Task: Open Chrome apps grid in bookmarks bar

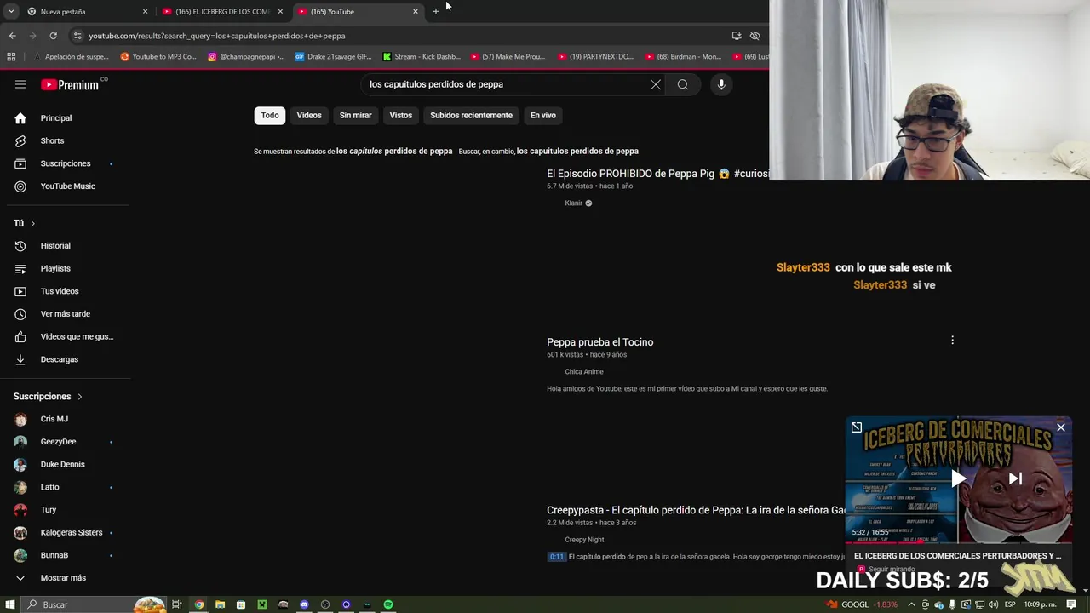Action: coord(11,57)
